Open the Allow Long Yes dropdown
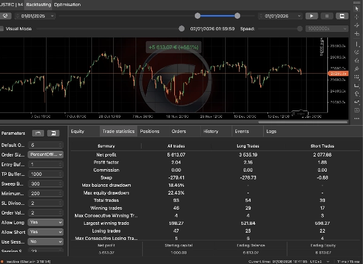 click(x=45, y=222)
